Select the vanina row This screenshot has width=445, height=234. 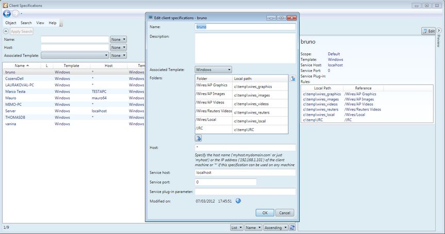[74, 124]
